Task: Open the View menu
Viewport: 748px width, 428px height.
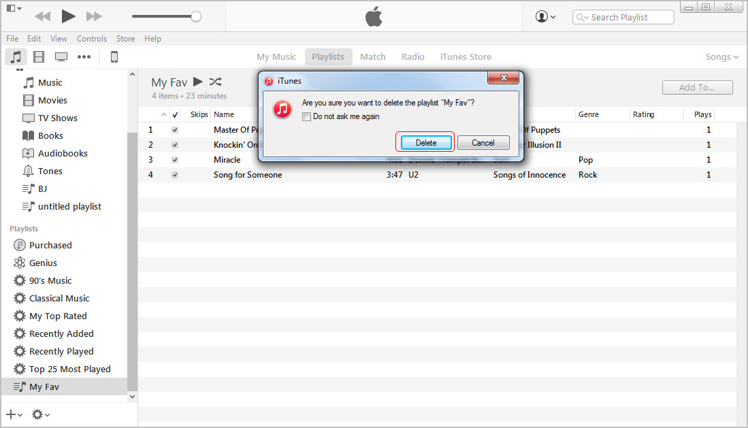Action: coord(59,39)
